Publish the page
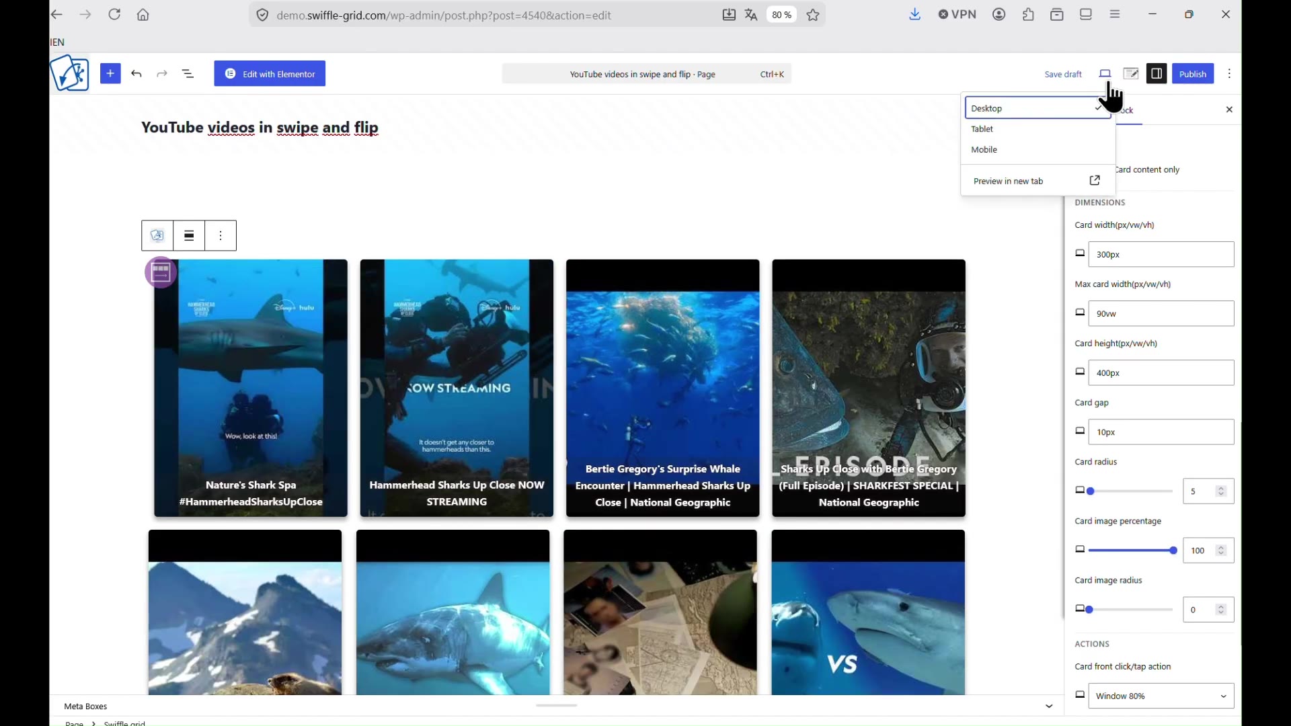Image resolution: width=1291 pixels, height=726 pixels. (1193, 74)
